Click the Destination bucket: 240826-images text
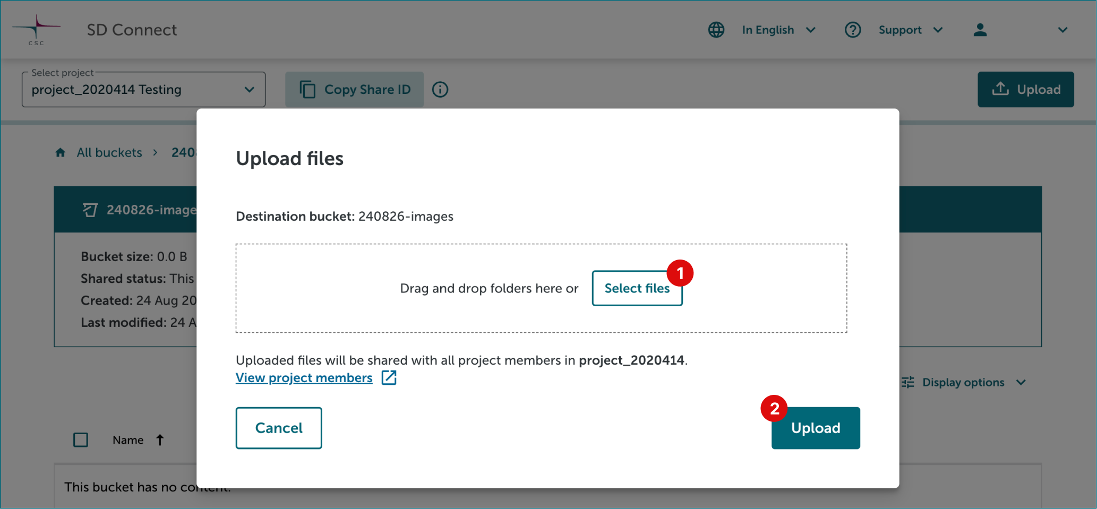The image size is (1097, 509). (x=345, y=217)
